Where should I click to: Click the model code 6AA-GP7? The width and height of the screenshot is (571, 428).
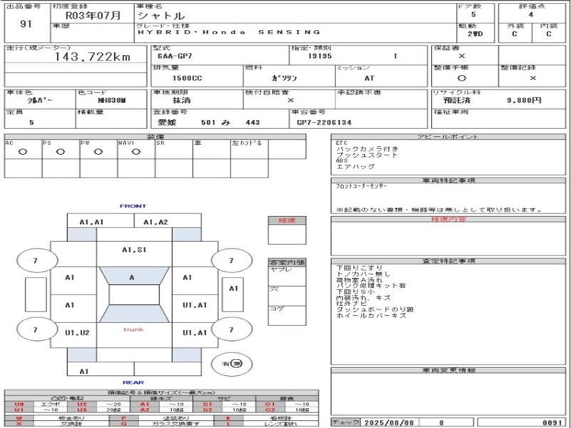point(175,56)
